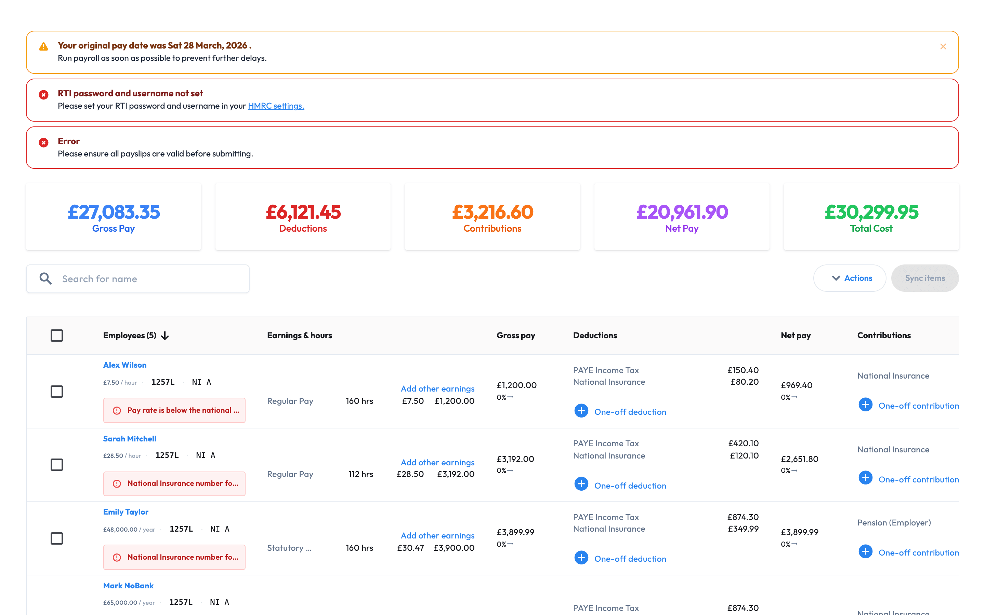This screenshot has width=985, height=615.
Task: Click Alex Wilson's £1,200.00 earnings amount
Action: 454,401
